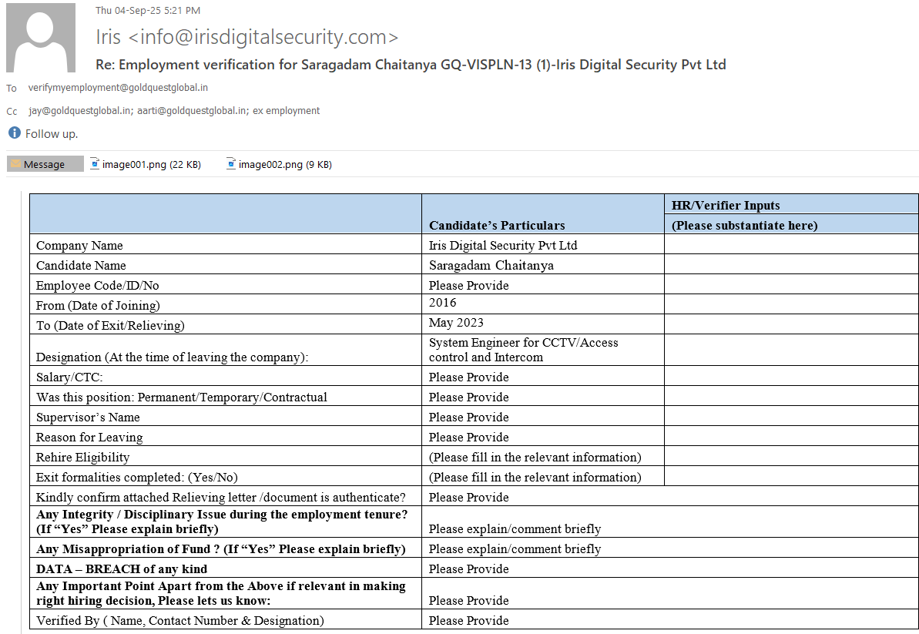
Task: Click the Integrity / Disciplinary Issue question
Action: pyautogui.click(x=222, y=522)
